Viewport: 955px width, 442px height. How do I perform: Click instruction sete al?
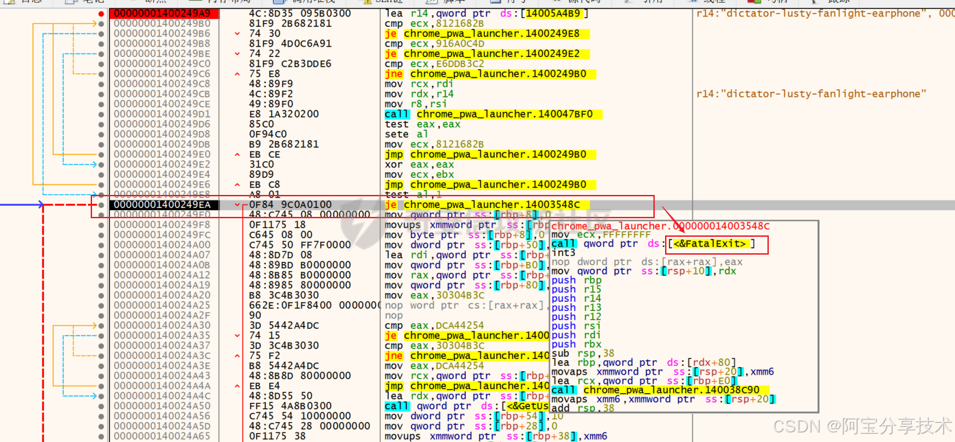click(405, 134)
